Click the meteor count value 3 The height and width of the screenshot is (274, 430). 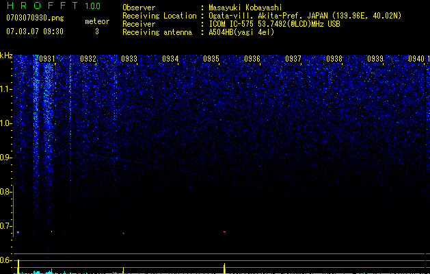tap(97, 32)
